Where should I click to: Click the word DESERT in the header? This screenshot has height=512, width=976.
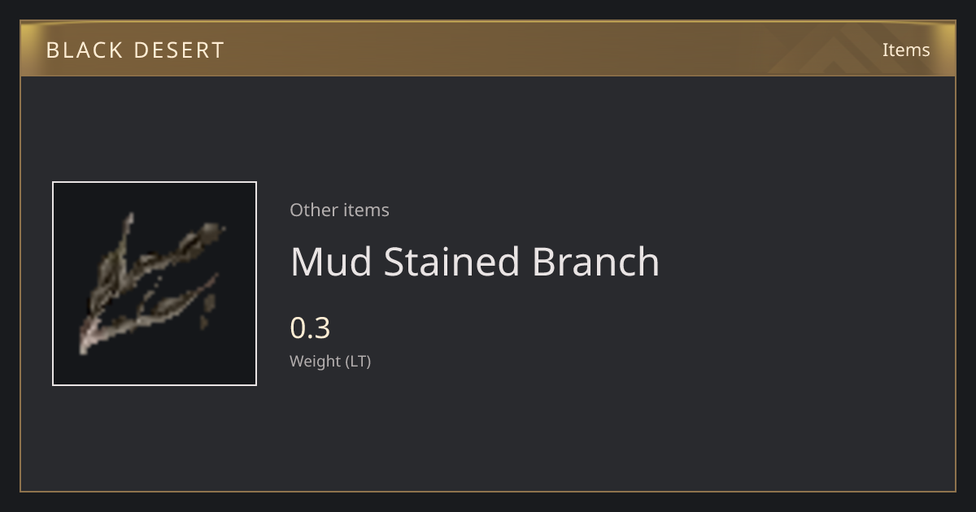tap(179, 50)
